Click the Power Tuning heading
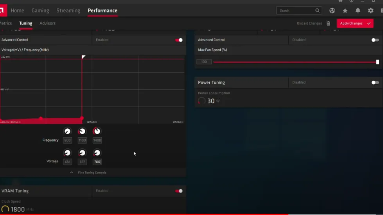This screenshot has height=215, width=383. 211,83
